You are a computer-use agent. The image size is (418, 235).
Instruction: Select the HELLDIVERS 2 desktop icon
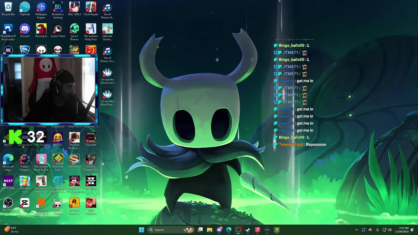[91, 184]
